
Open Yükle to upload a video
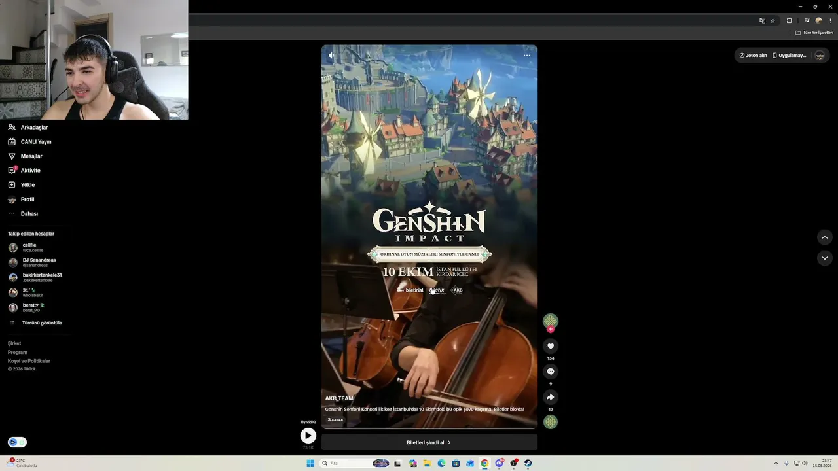(x=21, y=185)
